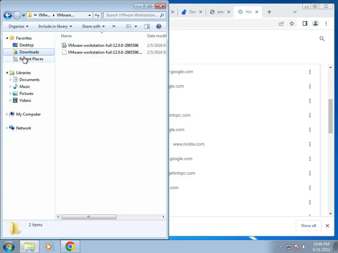The width and height of the screenshot is (338, 253).
Task: Select Network in navigation pane
Action: coord(23,128)
